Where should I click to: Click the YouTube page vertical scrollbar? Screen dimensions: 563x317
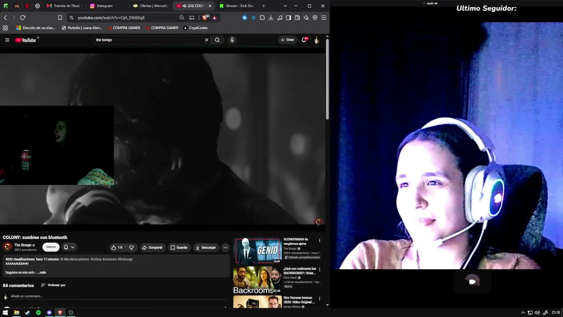[327, 79]
